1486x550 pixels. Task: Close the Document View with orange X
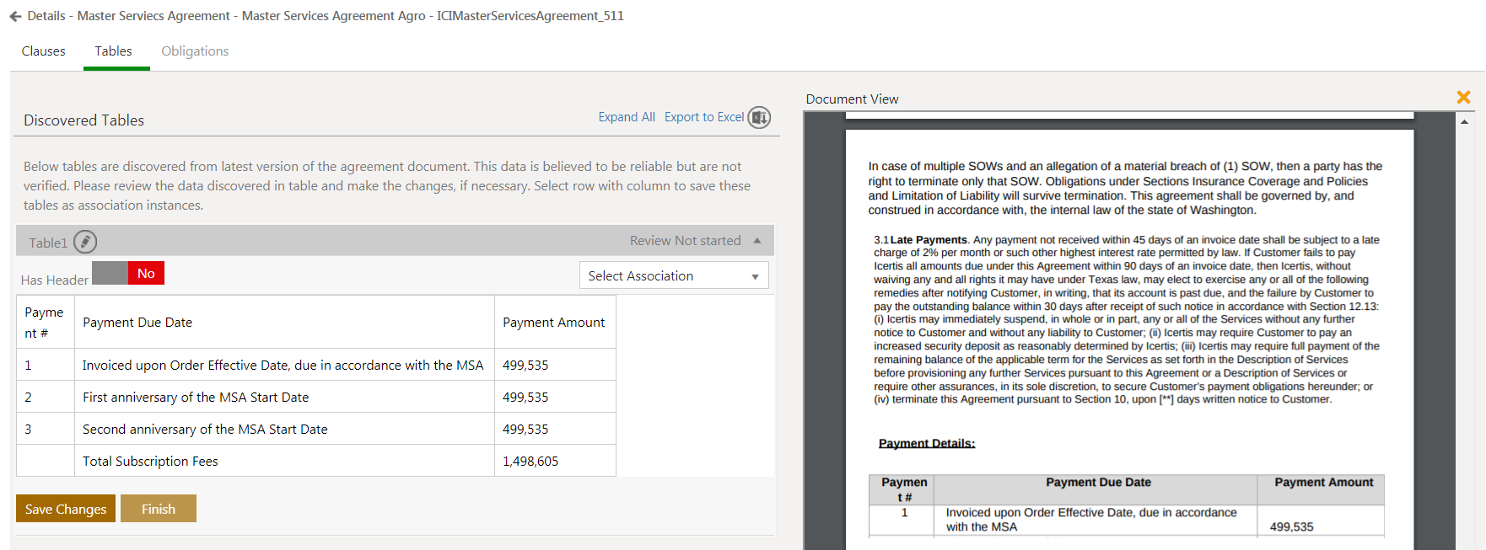[x=1463, y=98]
